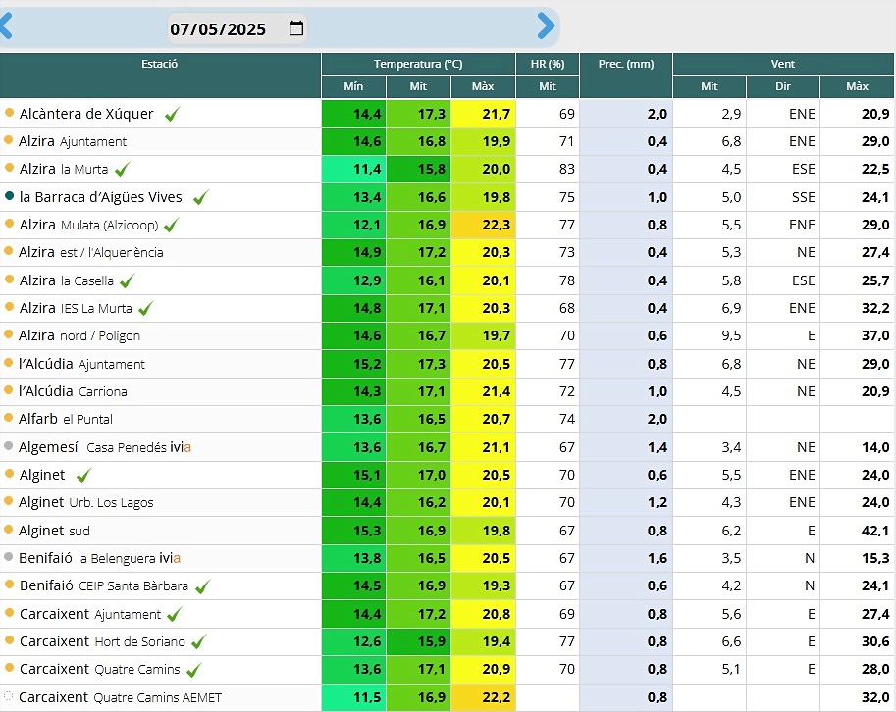Click the date field 07/05/2025
Viewport: 896px width, 712px height.
coord(237,28)
